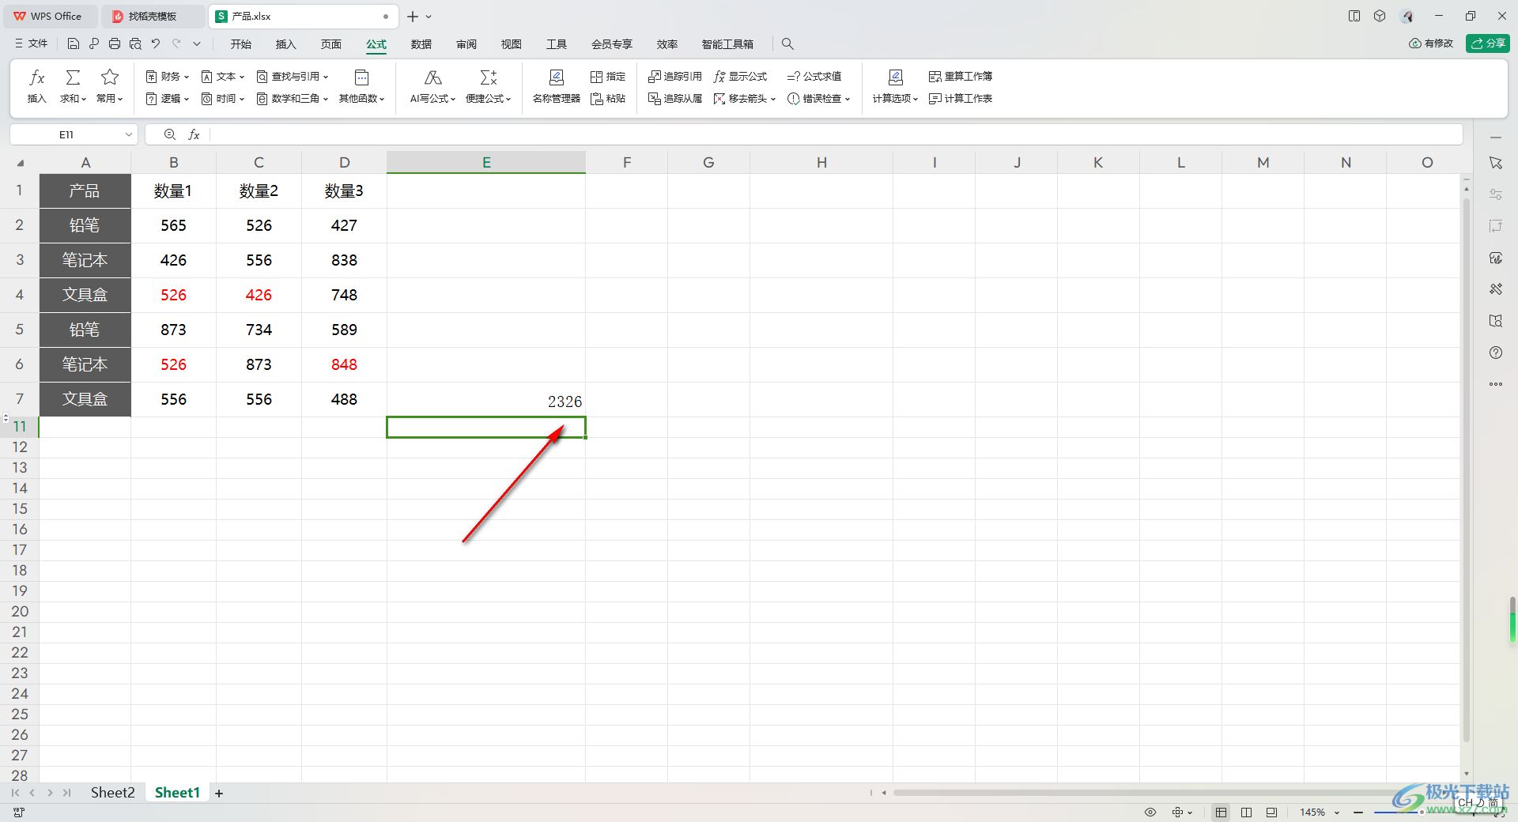Open the more options dots in sidebar
The image size is (1518, 822).
1495,384
